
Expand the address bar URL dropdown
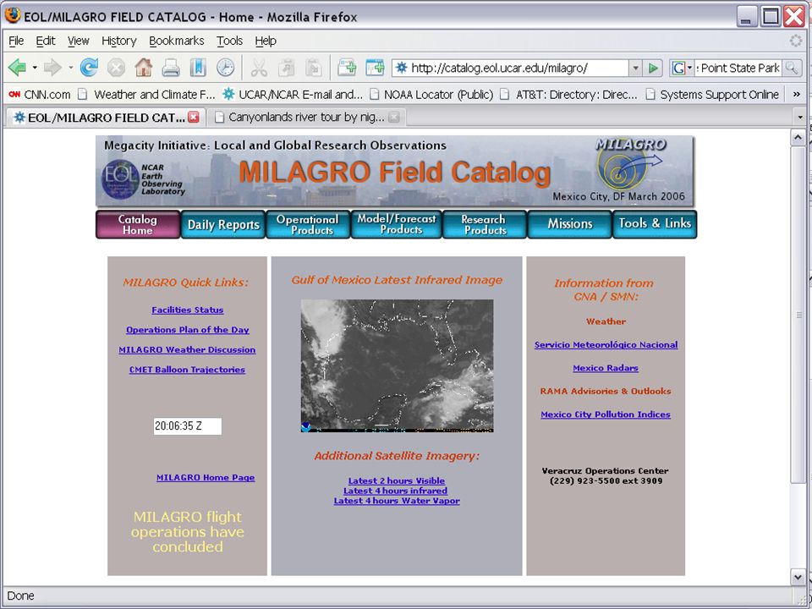click(x=635, y=68)
